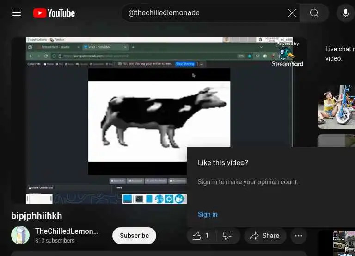Click the video player cow frame
The height and width of the screenshot is (256, 355).
click(159, 121)
